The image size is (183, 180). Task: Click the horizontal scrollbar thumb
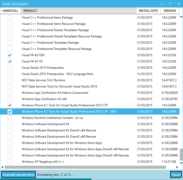coord(85,167)
